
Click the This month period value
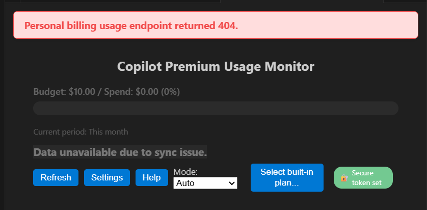(109, 132)
